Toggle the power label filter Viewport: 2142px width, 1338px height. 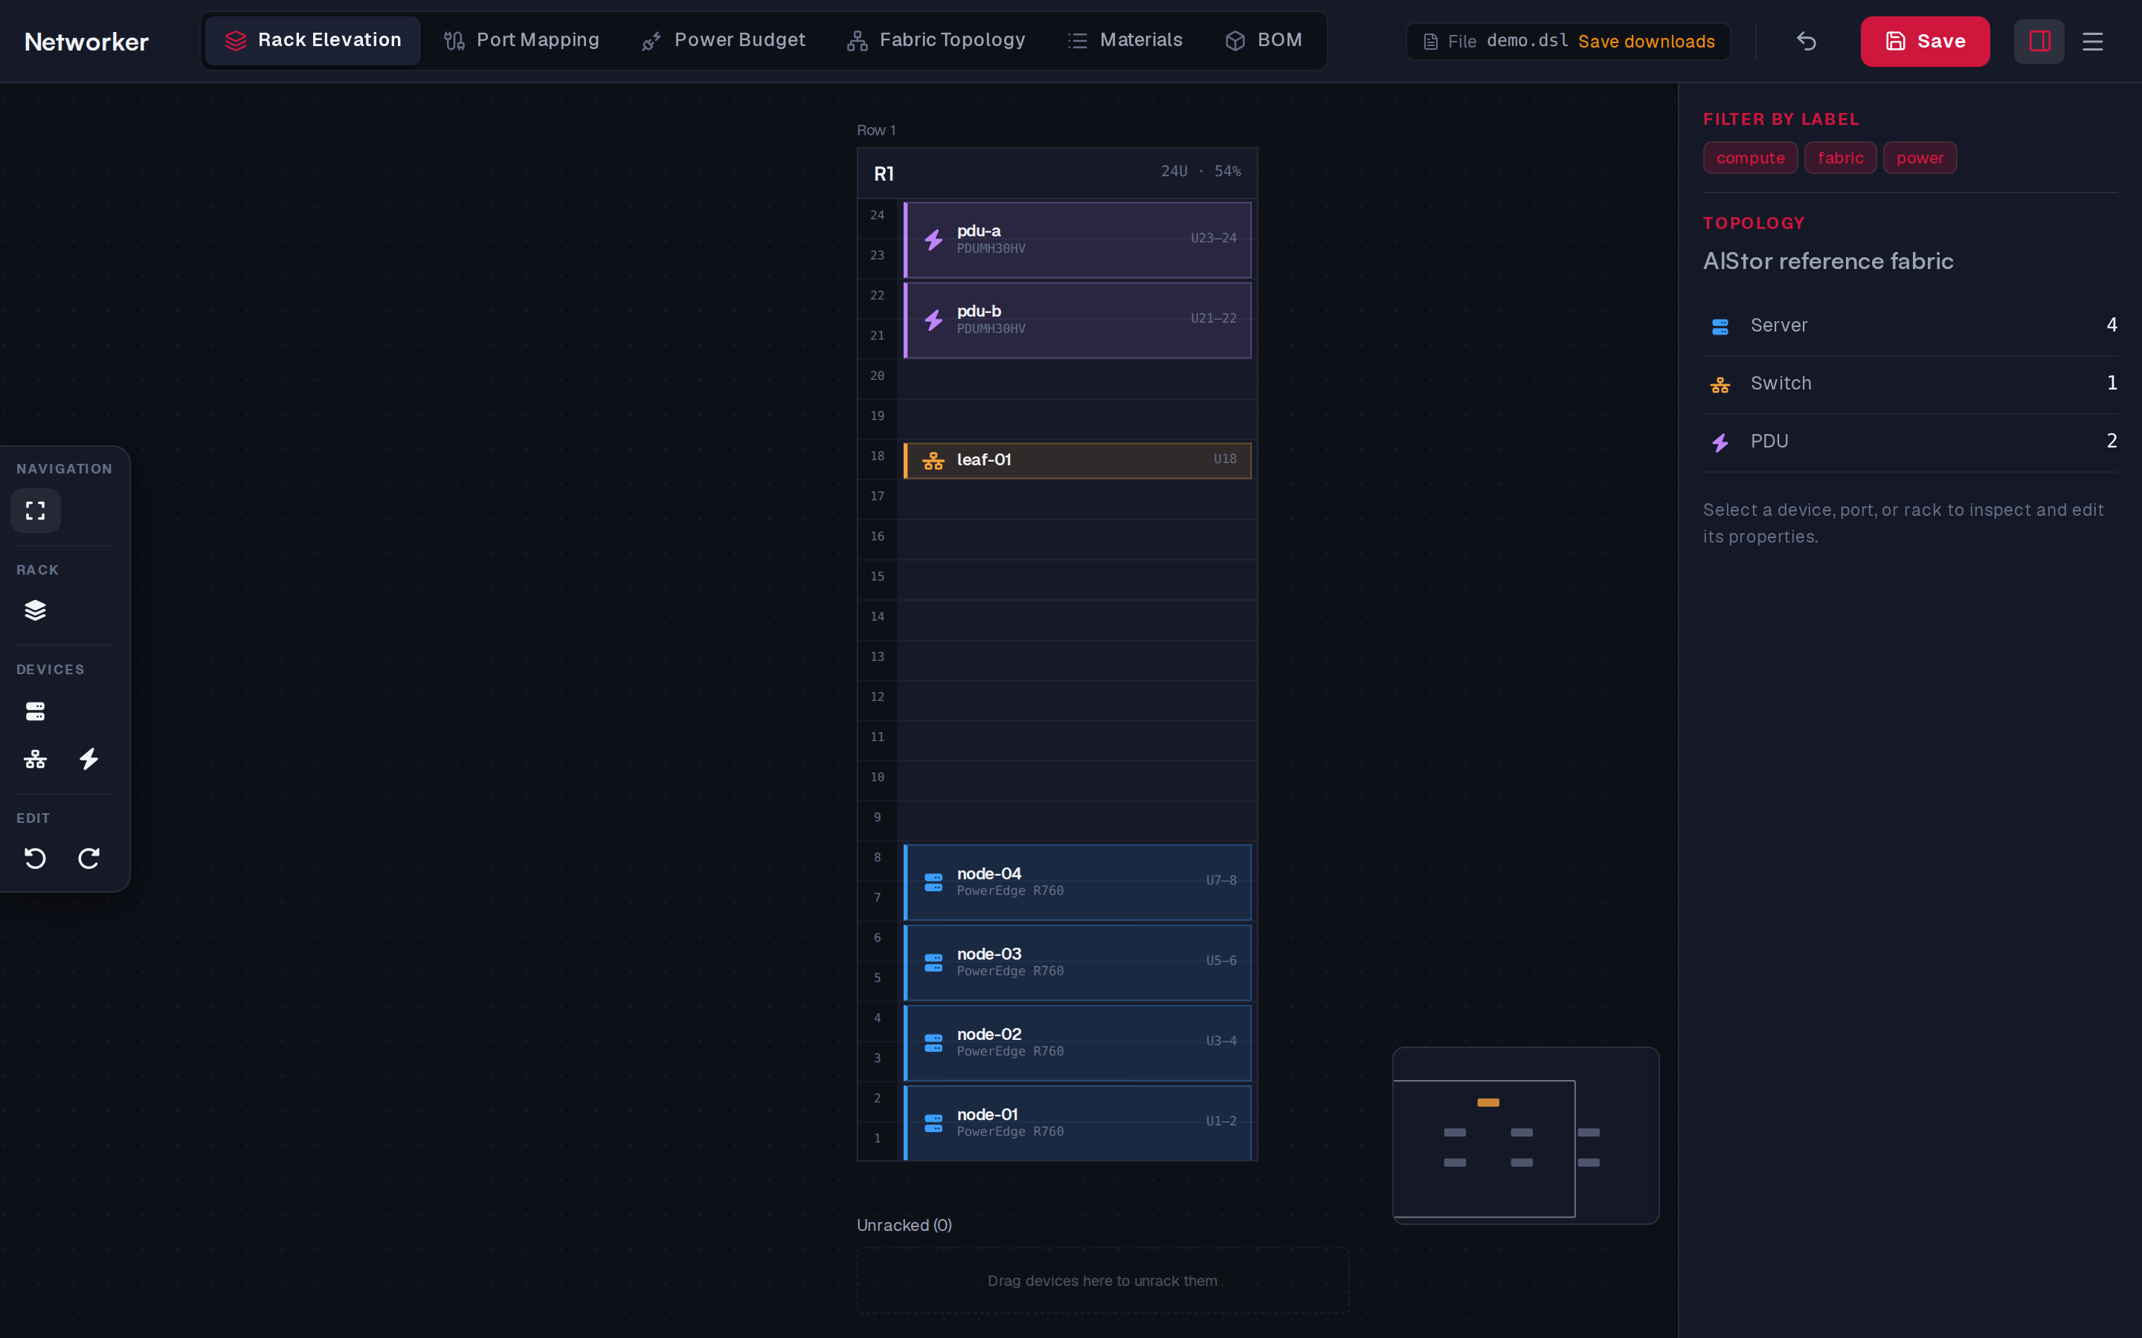click(1920, 158)
